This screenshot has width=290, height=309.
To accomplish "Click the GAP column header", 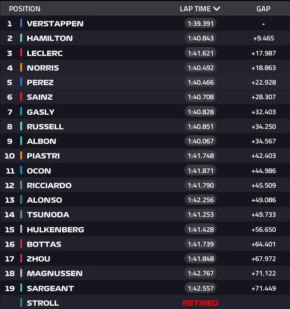I will point(263,9).
